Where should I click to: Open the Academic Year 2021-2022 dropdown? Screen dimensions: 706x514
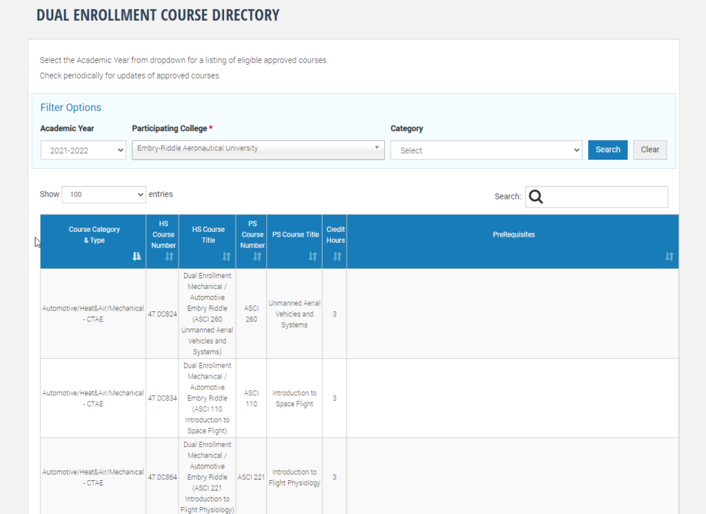[83, 150]
